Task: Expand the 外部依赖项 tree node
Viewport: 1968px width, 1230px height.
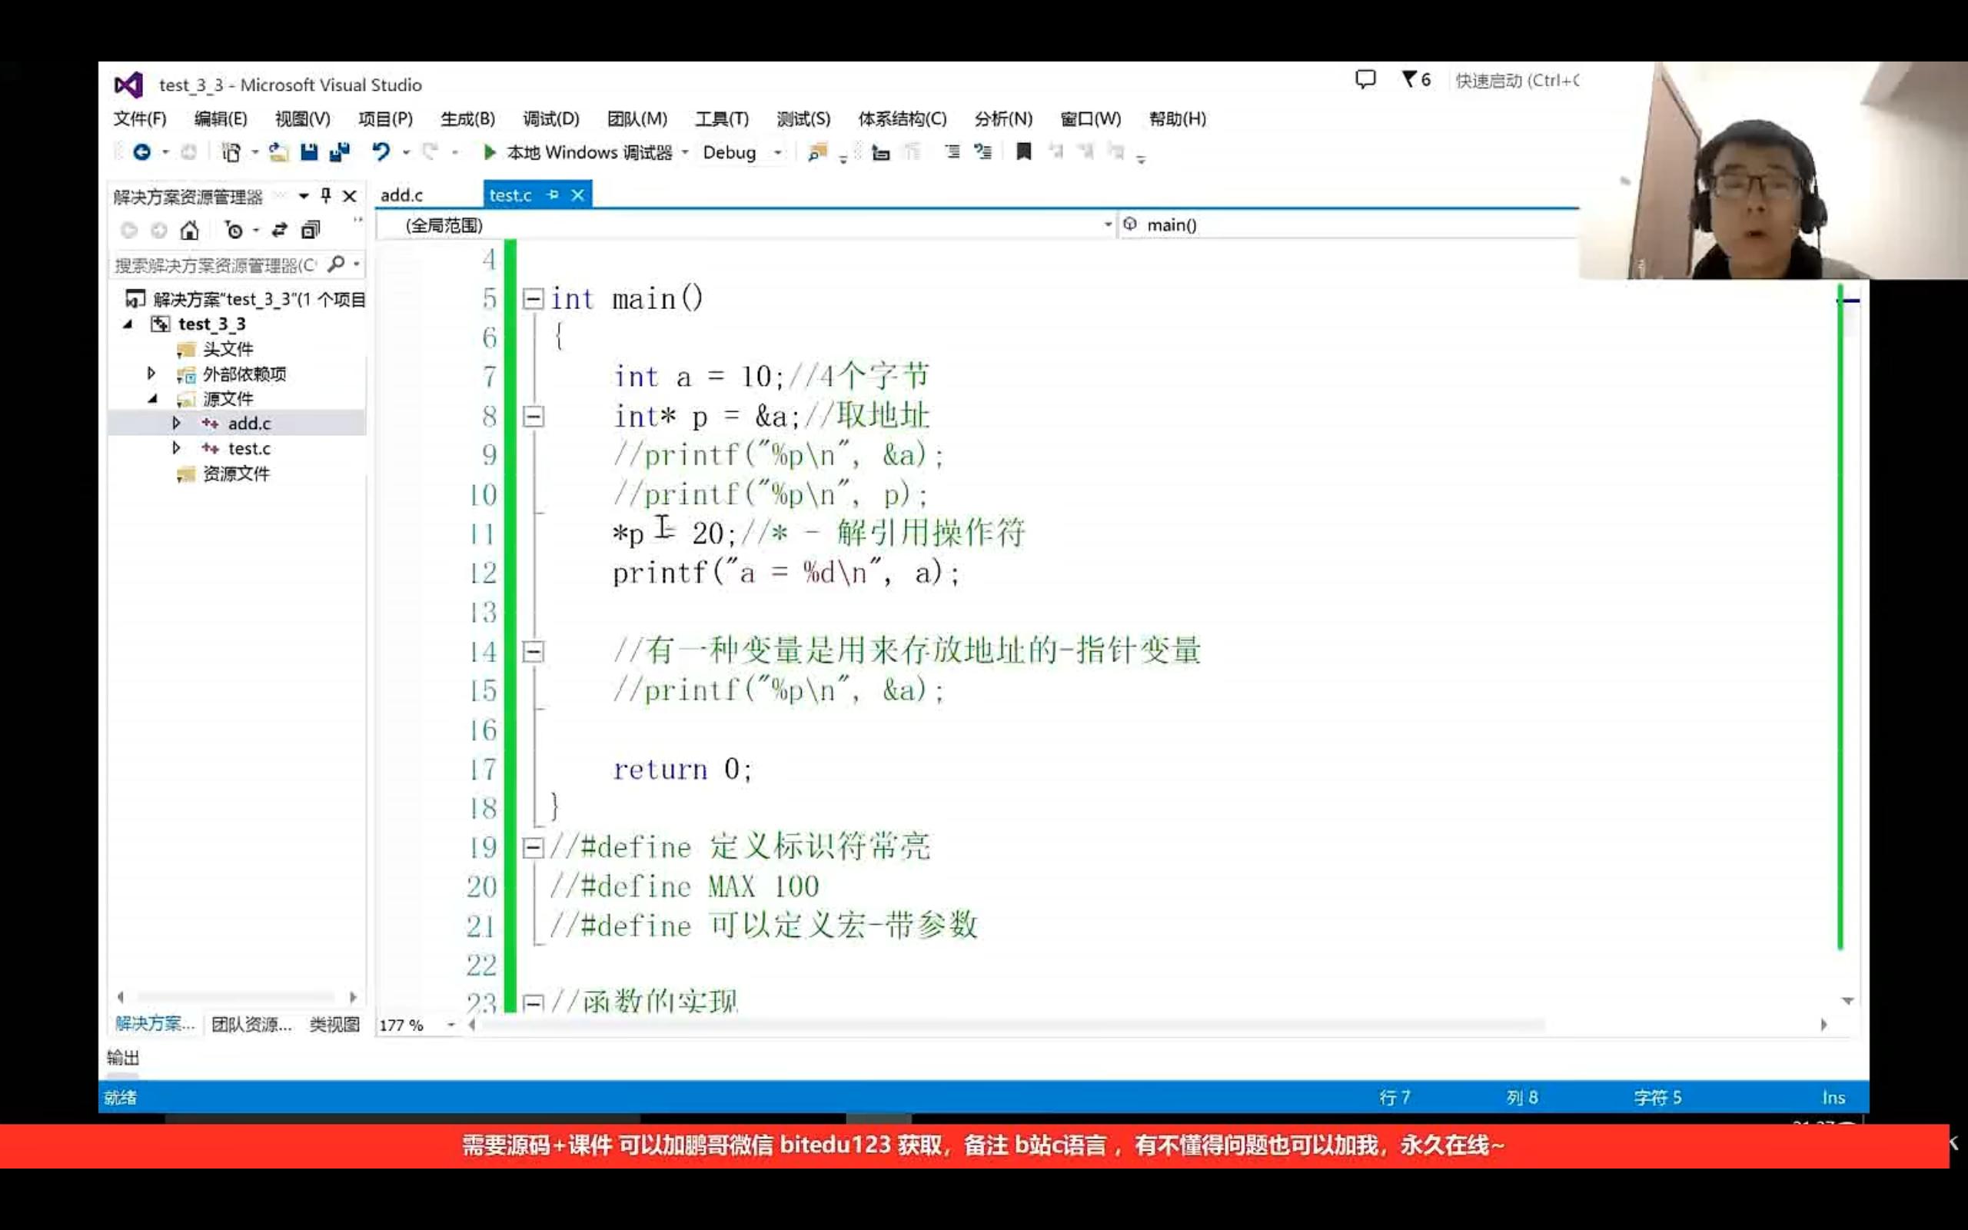Action: (151, 374)
